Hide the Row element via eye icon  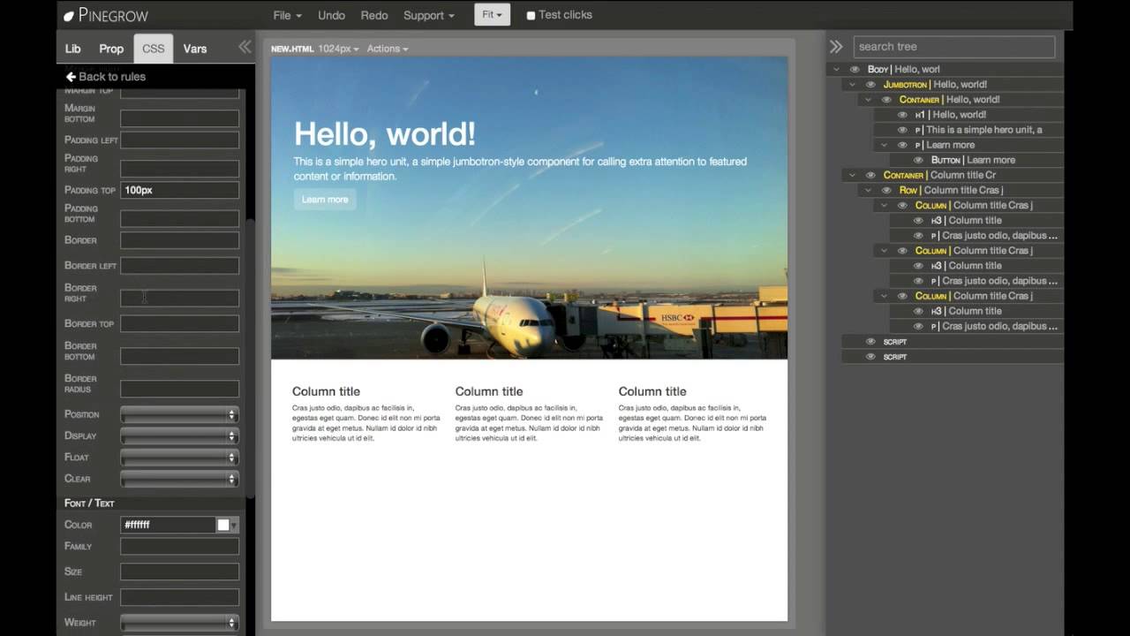pos(886,190)
